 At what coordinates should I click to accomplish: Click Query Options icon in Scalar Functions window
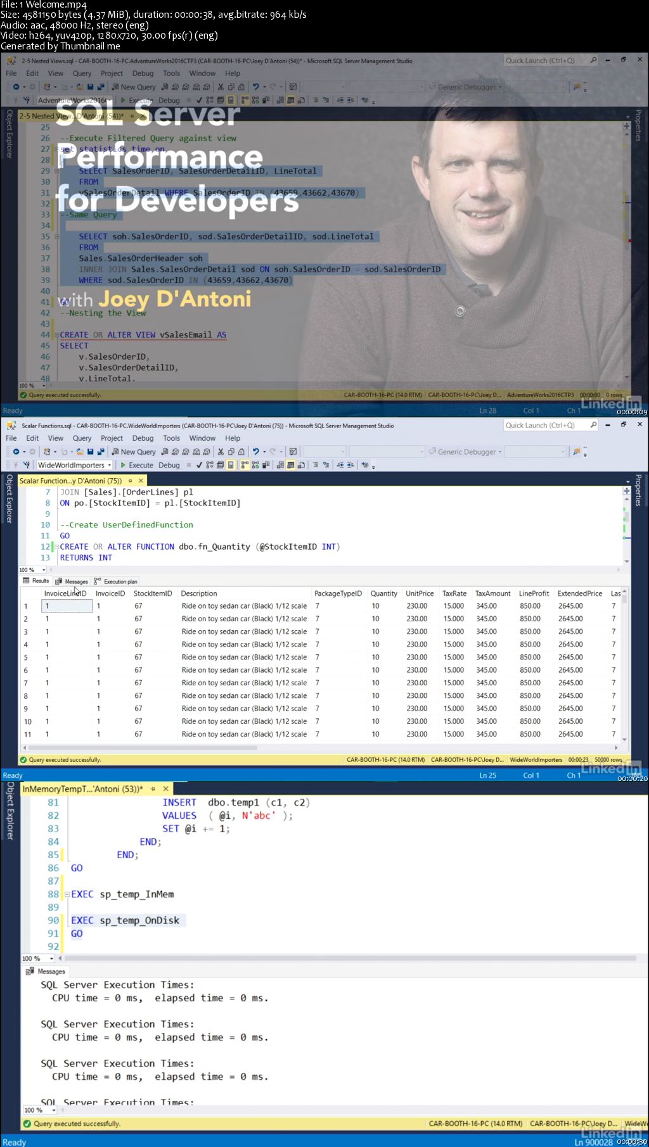tap(220, 465)
